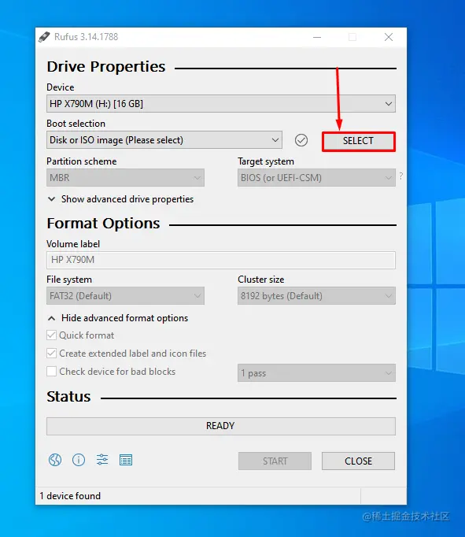Image resolution: width=465 pixels, height=537 pixels.
Task: Open the Target system BIOS dropdown
Action: [316, 177]
